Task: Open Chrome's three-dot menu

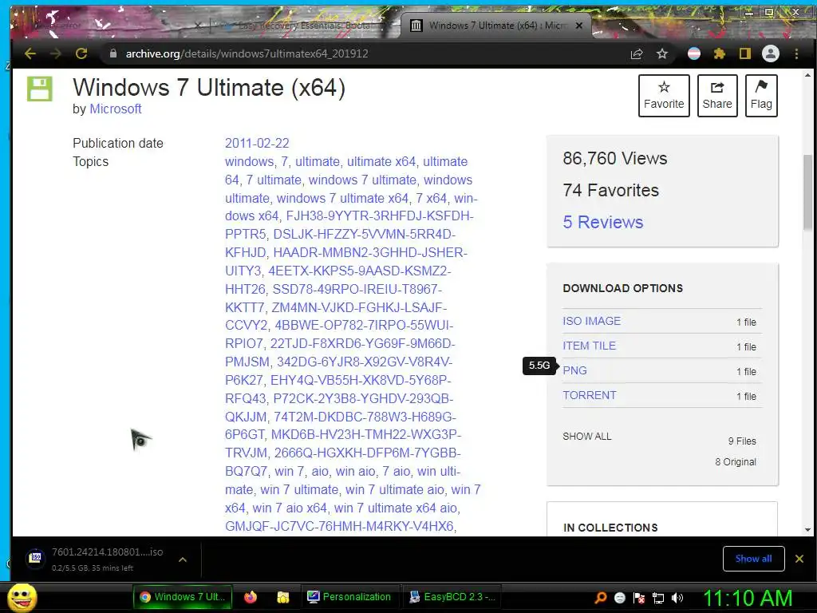Action: (796, 53)
